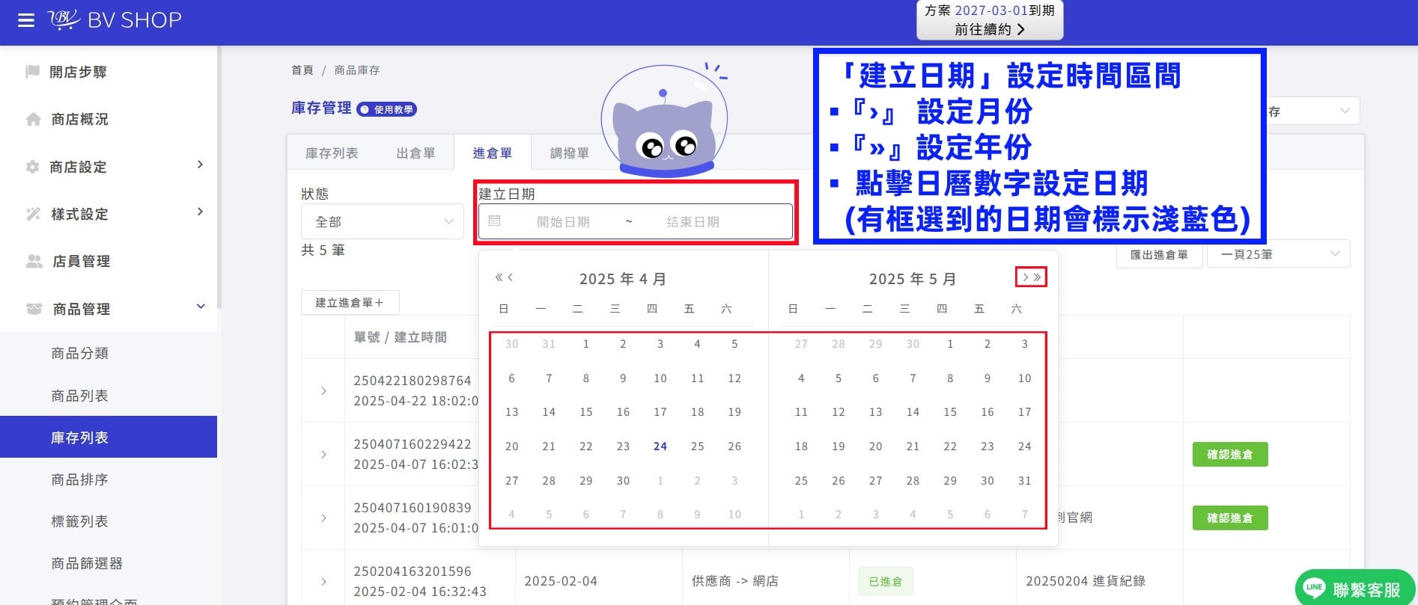Open the 狀態 全部 dropdown
This screenshot has width=1418, height=605.
[383, 222]
